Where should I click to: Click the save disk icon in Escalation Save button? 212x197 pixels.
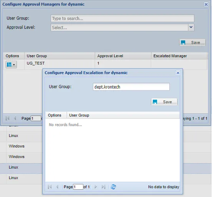[x=155, y=102]
